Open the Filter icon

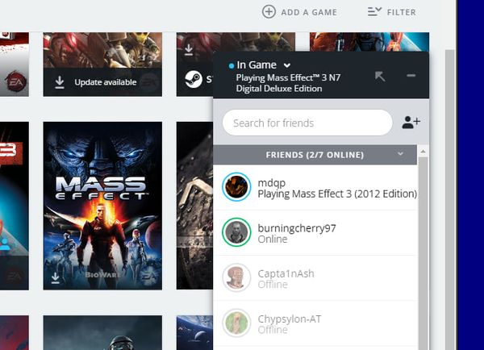[374, 12]
